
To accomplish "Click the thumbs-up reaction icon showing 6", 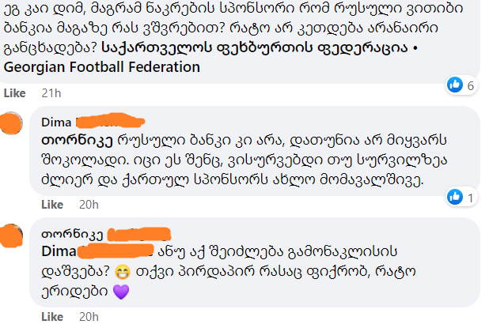I will [454, 85].
